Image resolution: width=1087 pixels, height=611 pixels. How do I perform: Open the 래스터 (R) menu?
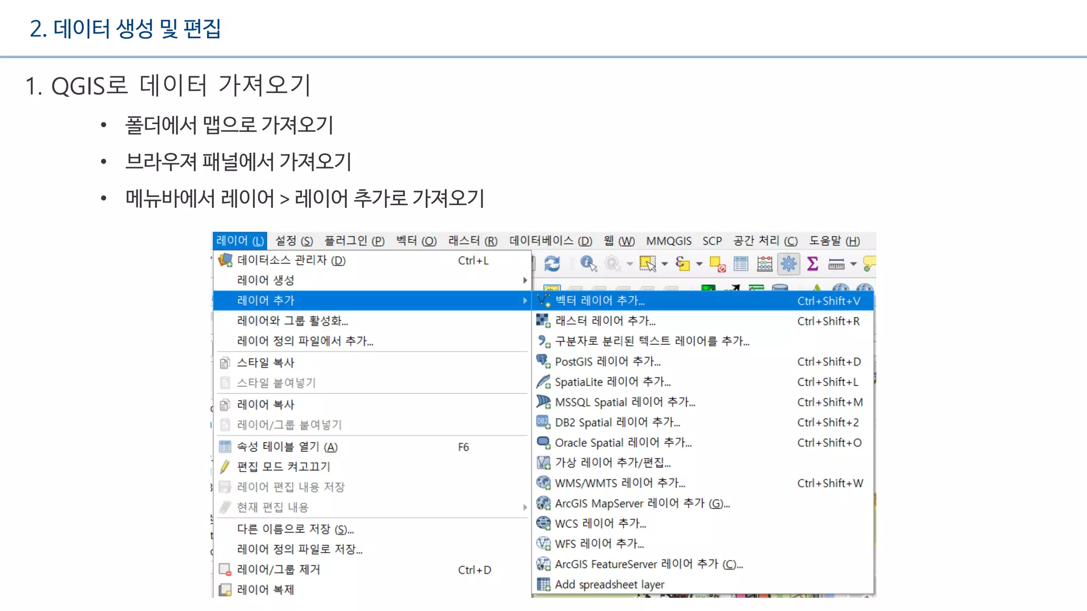pos(472,241)
